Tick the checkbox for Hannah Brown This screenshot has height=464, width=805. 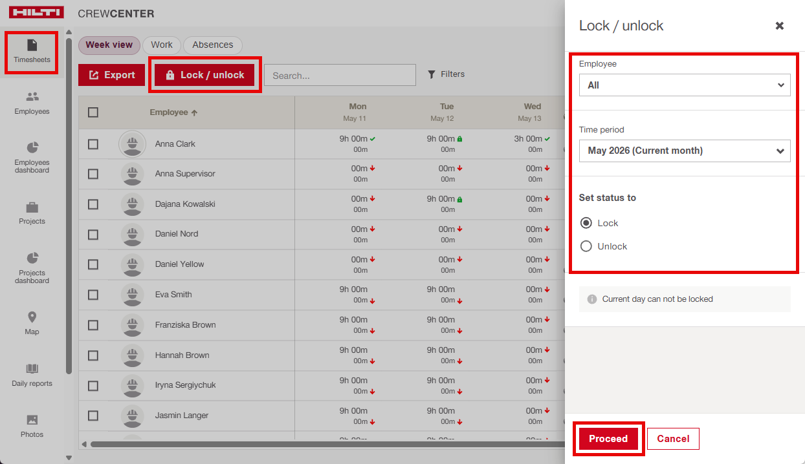click(x=93, y=355)
